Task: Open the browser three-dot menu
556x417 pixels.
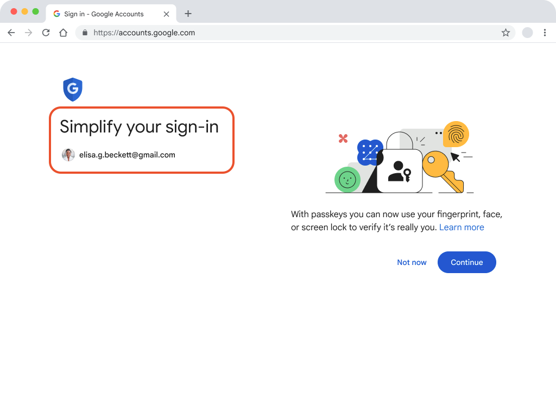Action: pyautogui.click(x=545, y=33)
